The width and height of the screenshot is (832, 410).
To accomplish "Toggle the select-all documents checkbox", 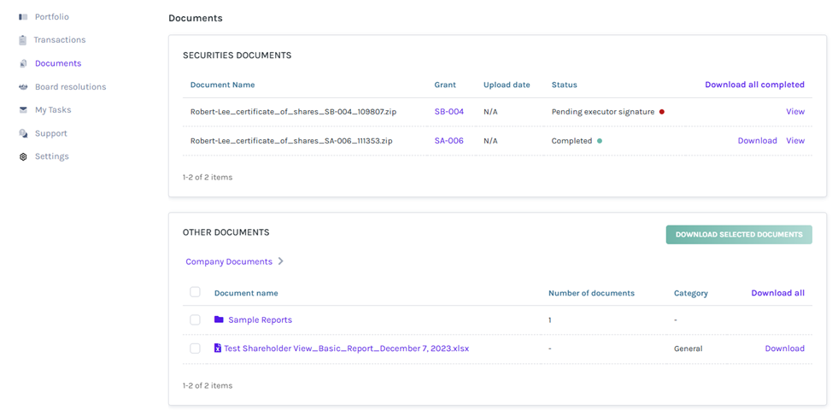I will 195,292.
